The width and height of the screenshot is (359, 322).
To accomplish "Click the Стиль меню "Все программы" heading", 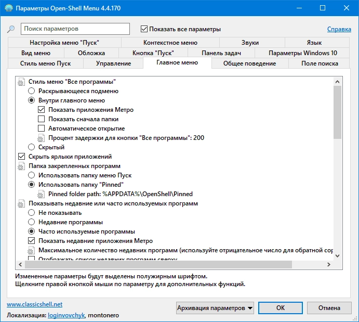I will coord(72,82).
